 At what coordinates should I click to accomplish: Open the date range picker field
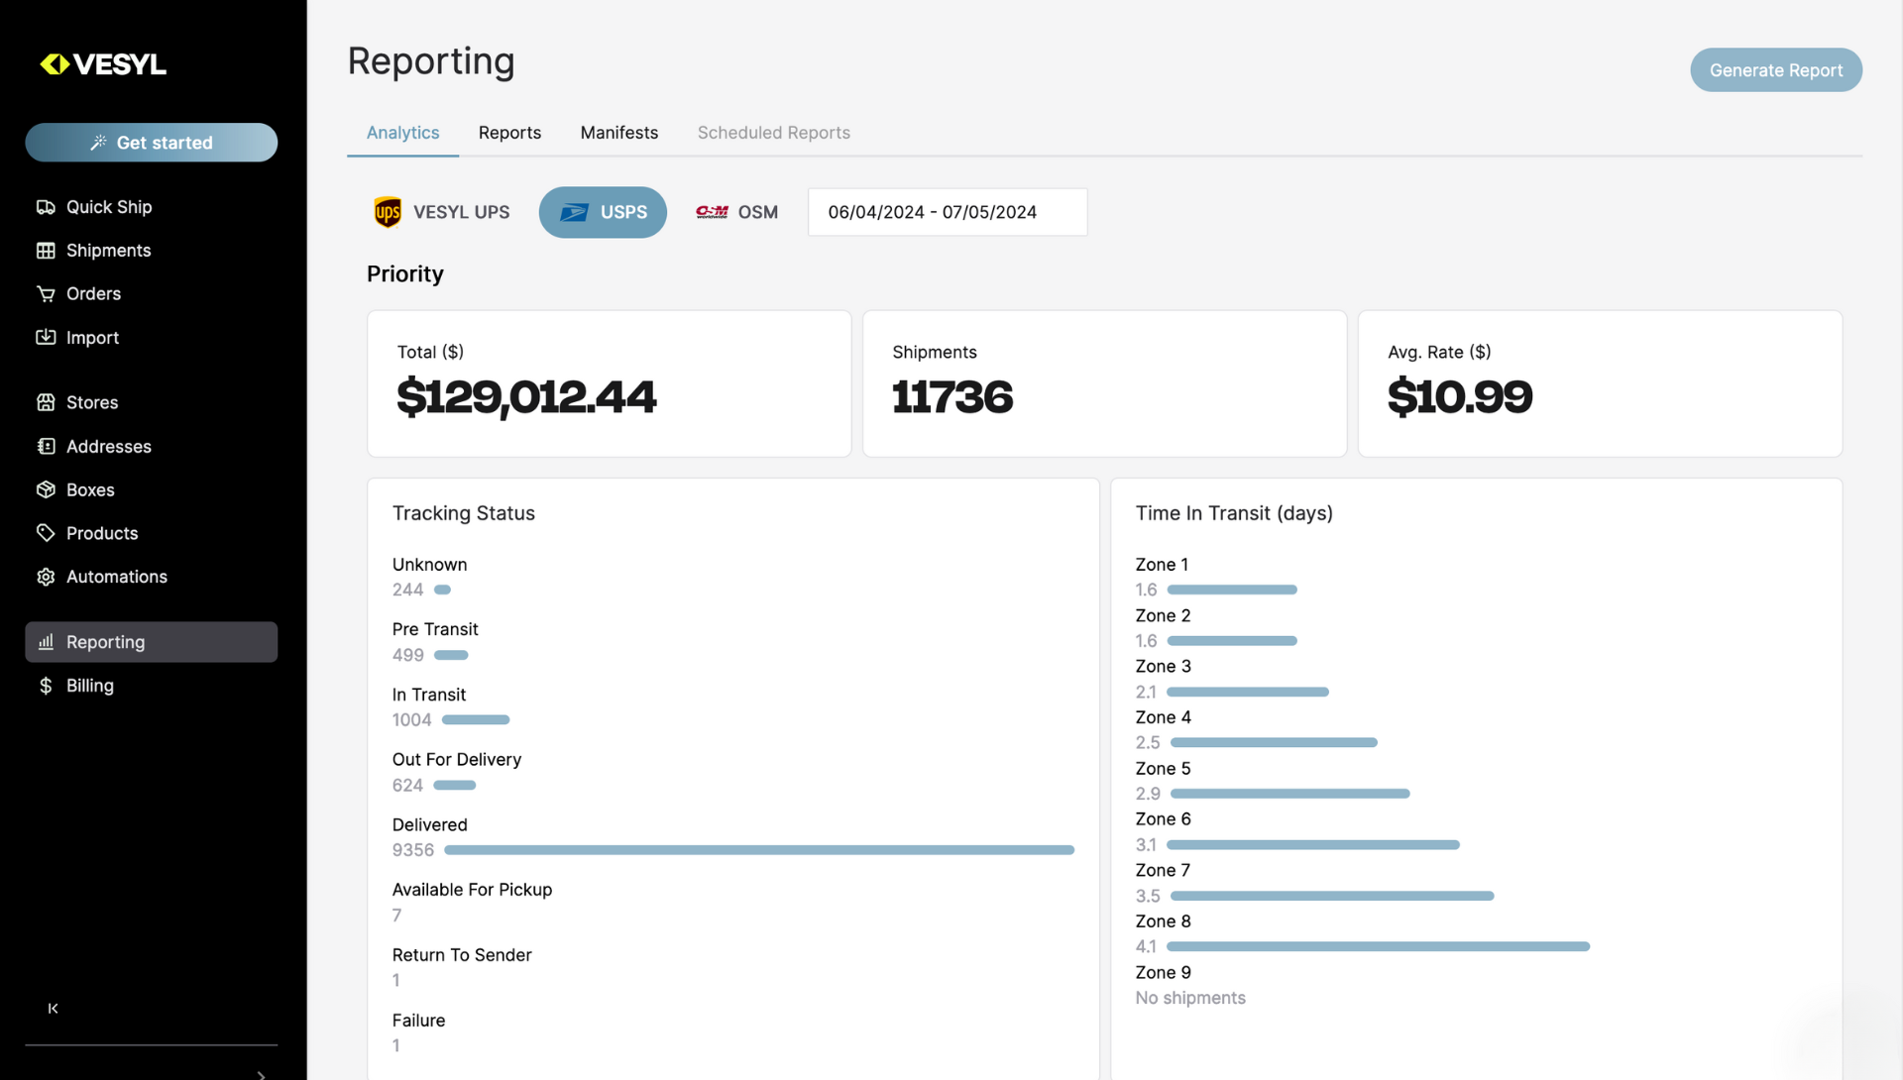click(x=947, y=212)
